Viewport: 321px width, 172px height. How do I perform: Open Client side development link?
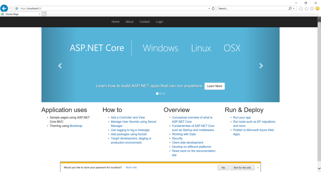click(188, 143)
